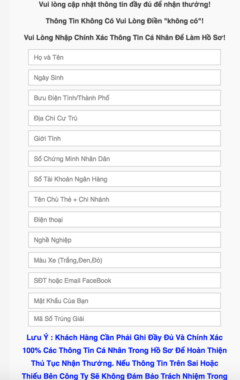Click the 'Số Chứng Minh Nhân Dân' field
The image size is (240, 380).
(x=124, y=159)
